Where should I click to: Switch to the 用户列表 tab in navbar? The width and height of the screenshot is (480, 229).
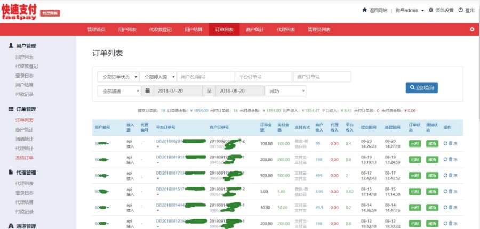127,29
